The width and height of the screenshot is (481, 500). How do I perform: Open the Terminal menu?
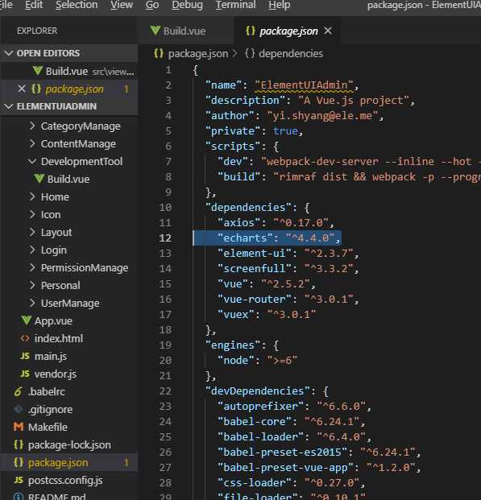(x=235, y=5)
